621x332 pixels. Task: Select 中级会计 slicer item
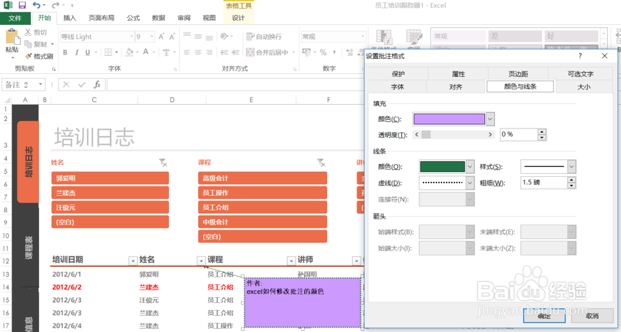pyautogui.click(x=263, y=222)
